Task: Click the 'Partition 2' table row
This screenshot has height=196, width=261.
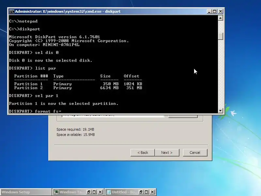Action: click(78, 88)
